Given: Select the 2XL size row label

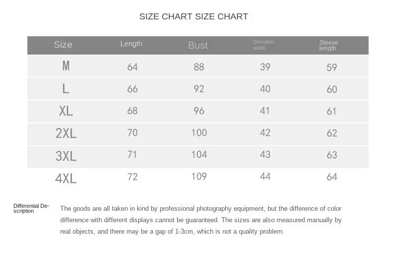Looking at the screenshot, I should pos(66,133).
